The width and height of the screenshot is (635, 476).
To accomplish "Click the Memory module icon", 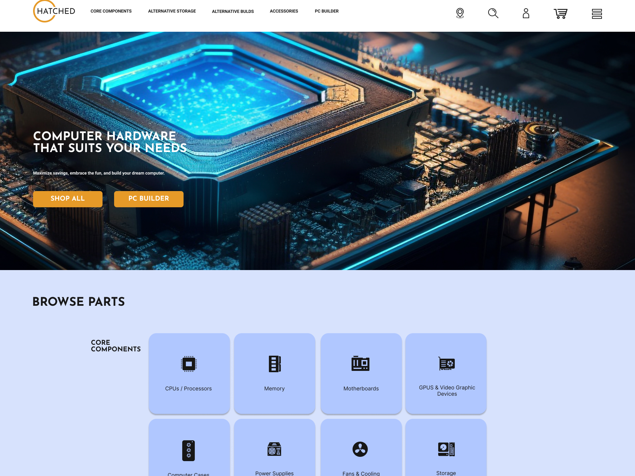I will (275, 364).
